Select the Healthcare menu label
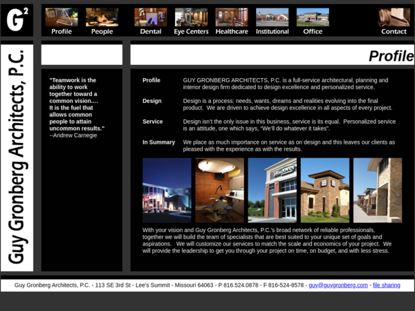415x311 pixels. 232,32
